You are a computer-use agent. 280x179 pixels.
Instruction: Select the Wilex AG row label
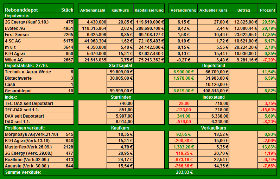click(32, 60)
